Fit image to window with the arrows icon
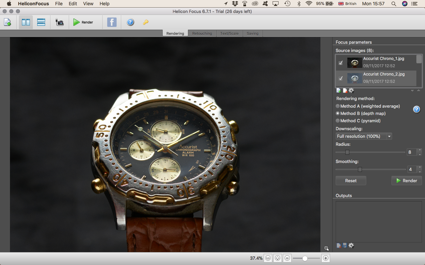425x265 pixels. (x=278, y=258)
